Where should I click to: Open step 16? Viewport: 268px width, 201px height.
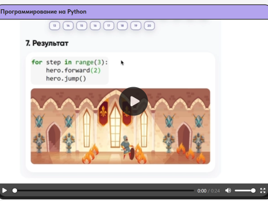click(x=95, y=26)
